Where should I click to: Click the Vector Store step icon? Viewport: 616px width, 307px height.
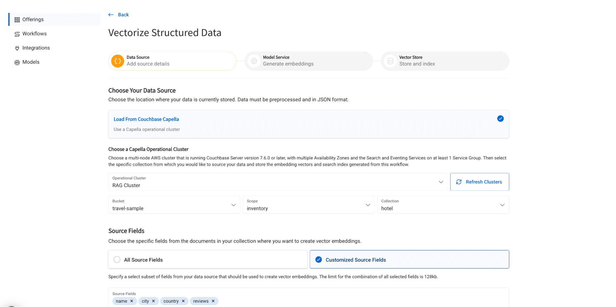tap(390, 61)
